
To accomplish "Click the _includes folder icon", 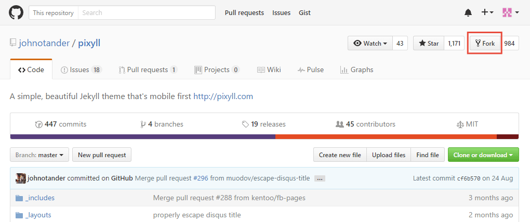I will coord(19,198).
